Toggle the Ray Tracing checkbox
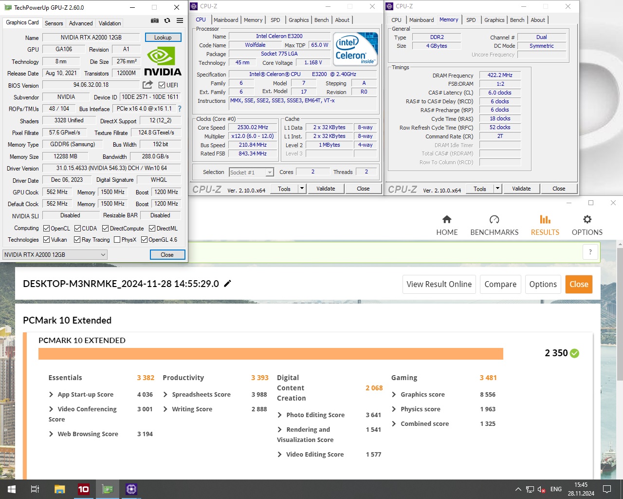The image size is (623, 499). (x=77, y=239)
